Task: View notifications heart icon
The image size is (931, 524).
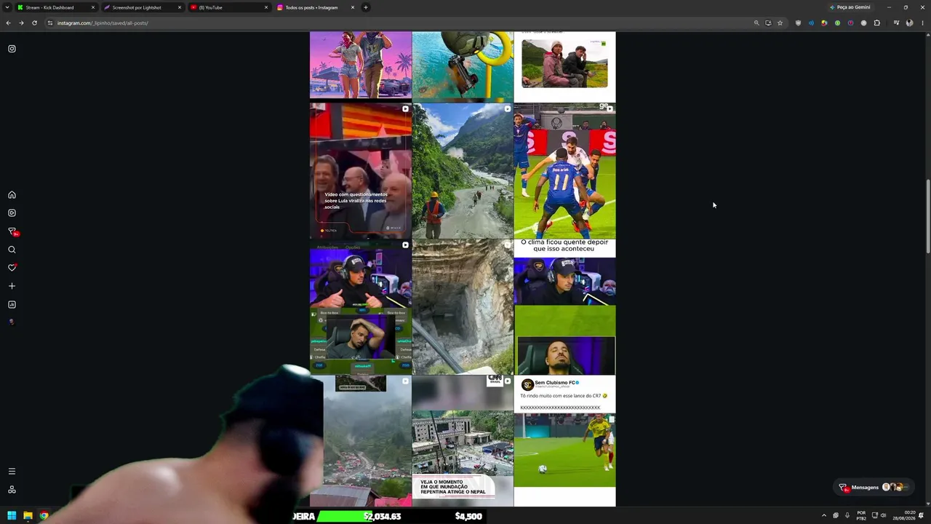Action: point(12,268)
